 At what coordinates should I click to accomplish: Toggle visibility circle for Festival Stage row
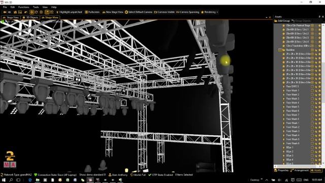(x=312, y=25)
